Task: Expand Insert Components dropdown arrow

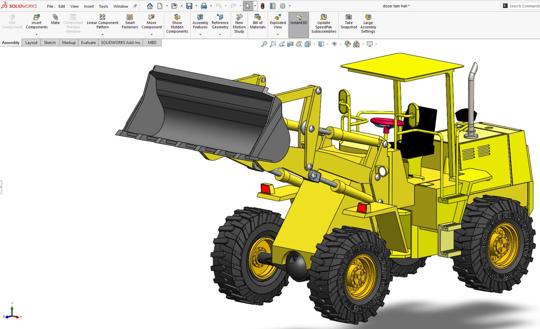Action: click(x=36, y=34)
